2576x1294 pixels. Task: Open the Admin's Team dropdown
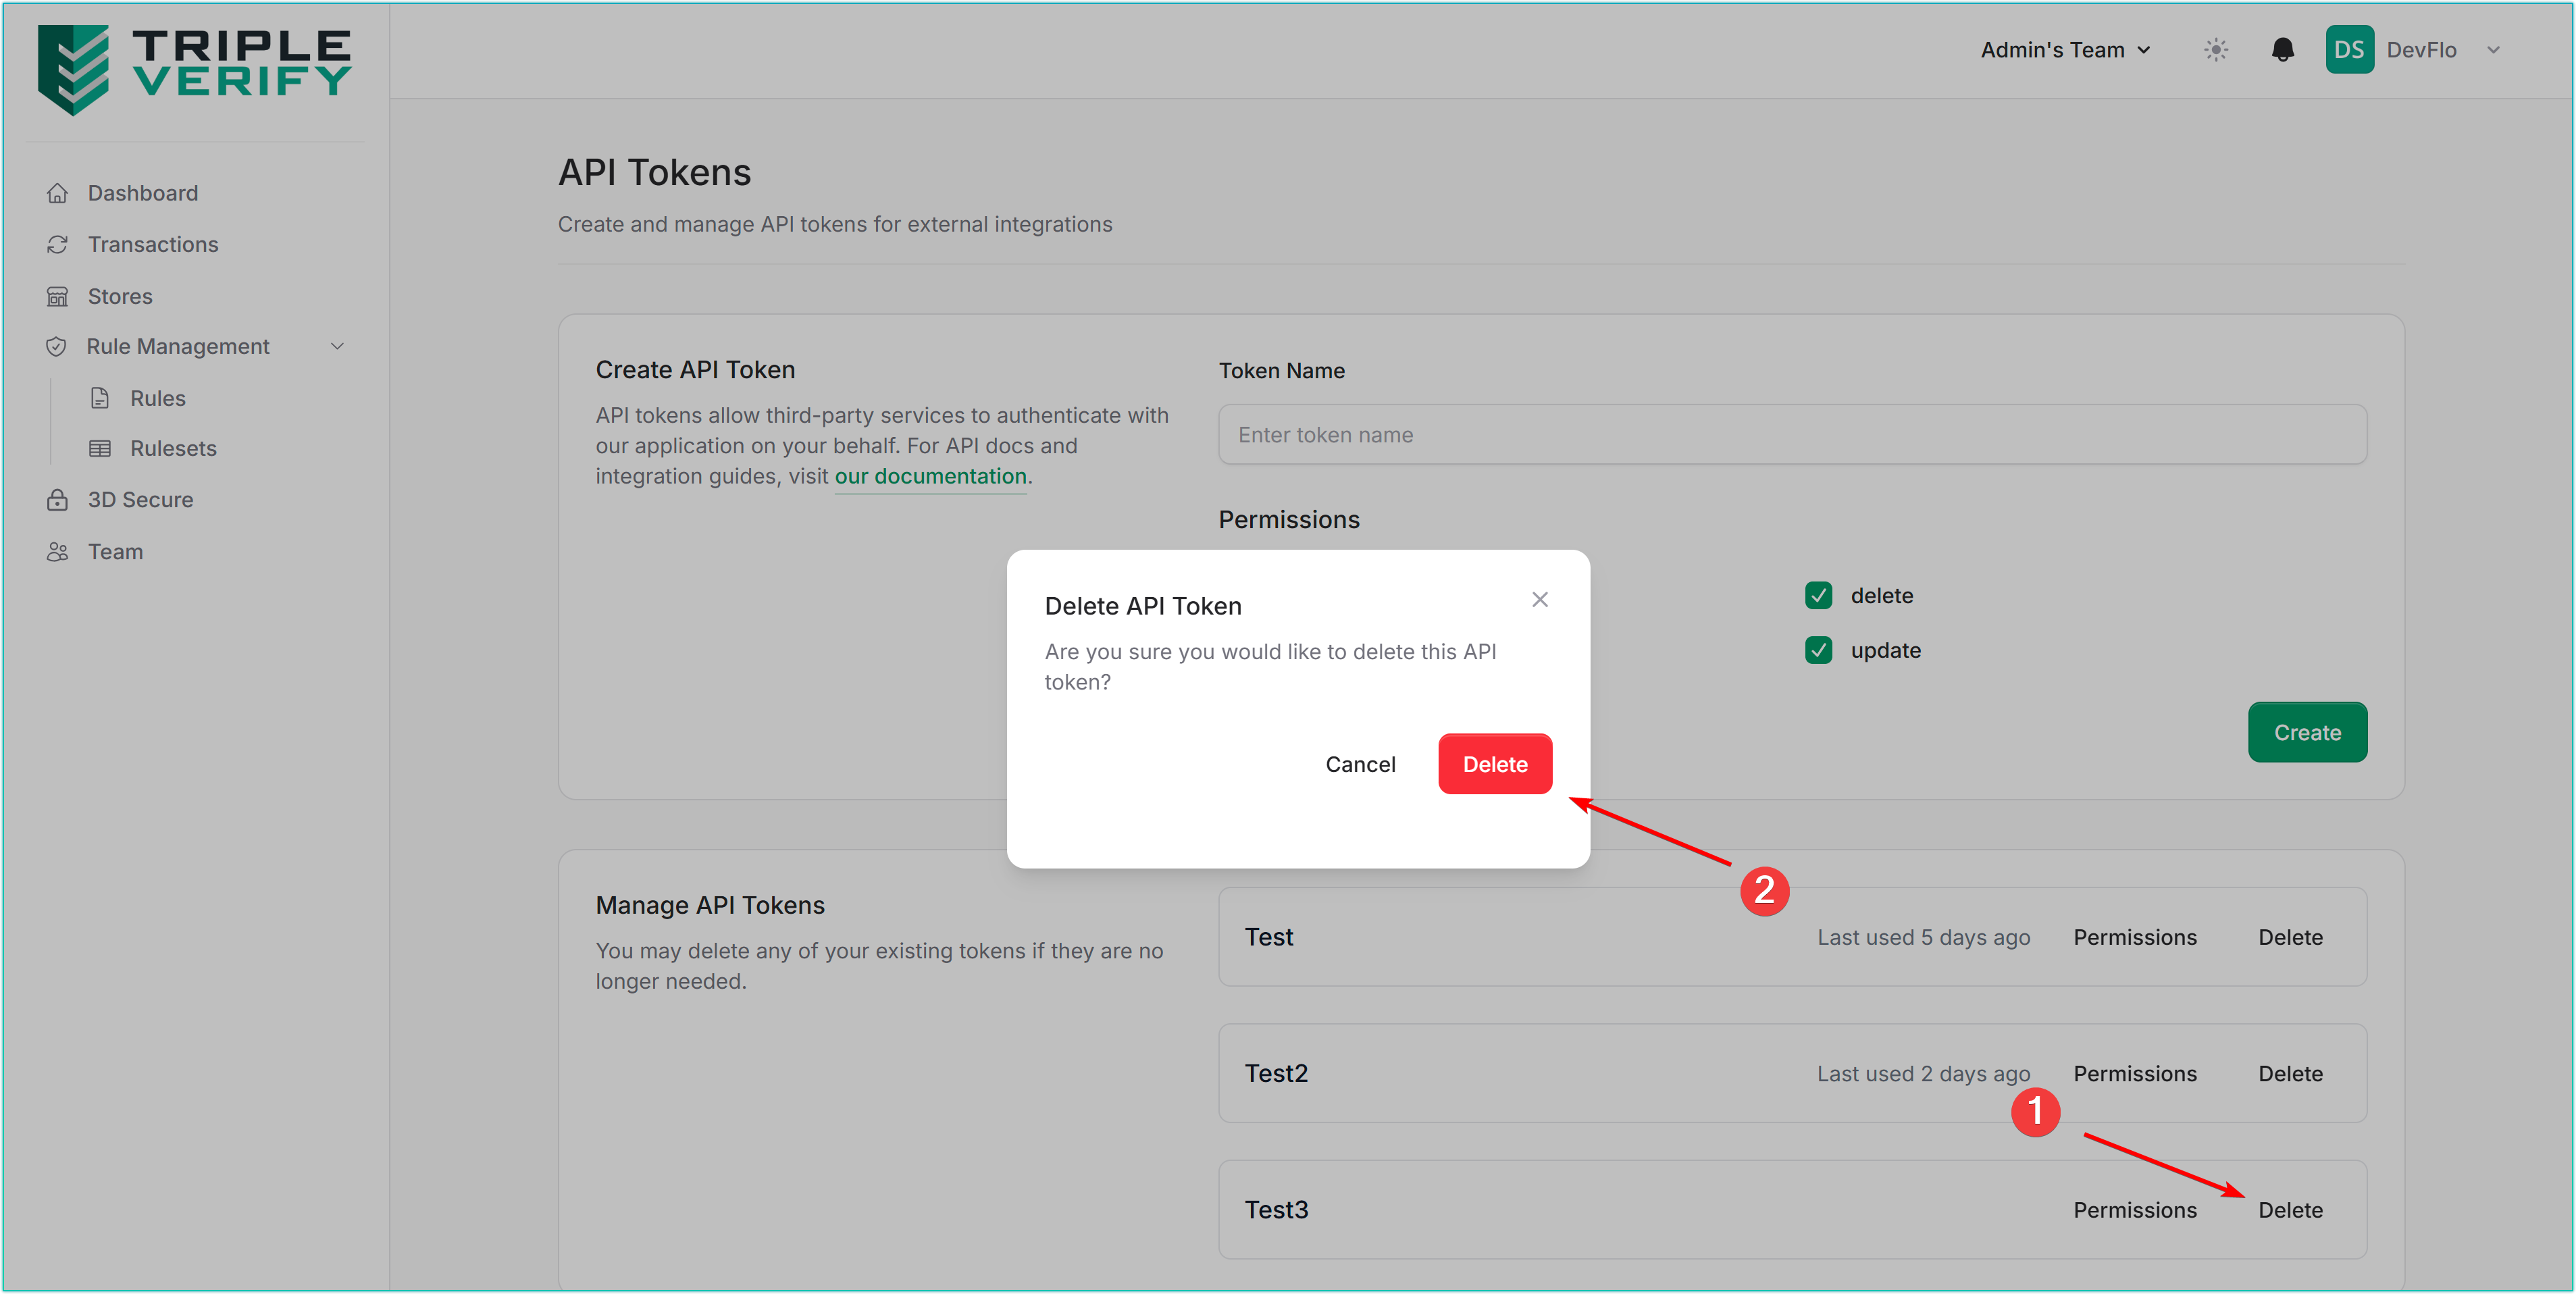click(x=2065, y=50)
